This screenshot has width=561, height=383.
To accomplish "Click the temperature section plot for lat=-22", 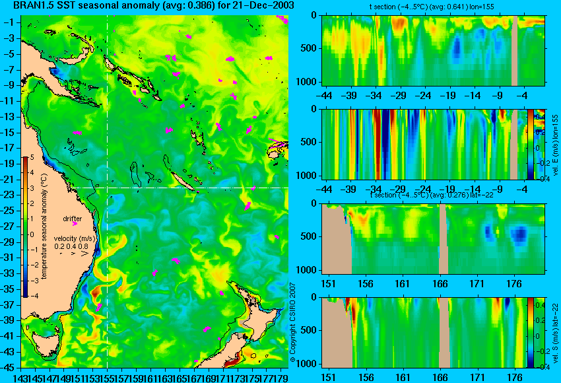I will [433, 239].
